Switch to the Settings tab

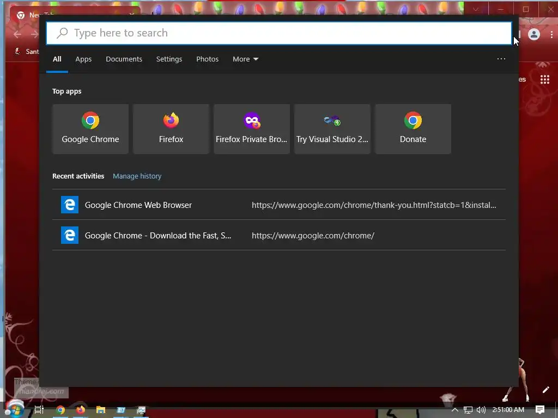[169, 59]
